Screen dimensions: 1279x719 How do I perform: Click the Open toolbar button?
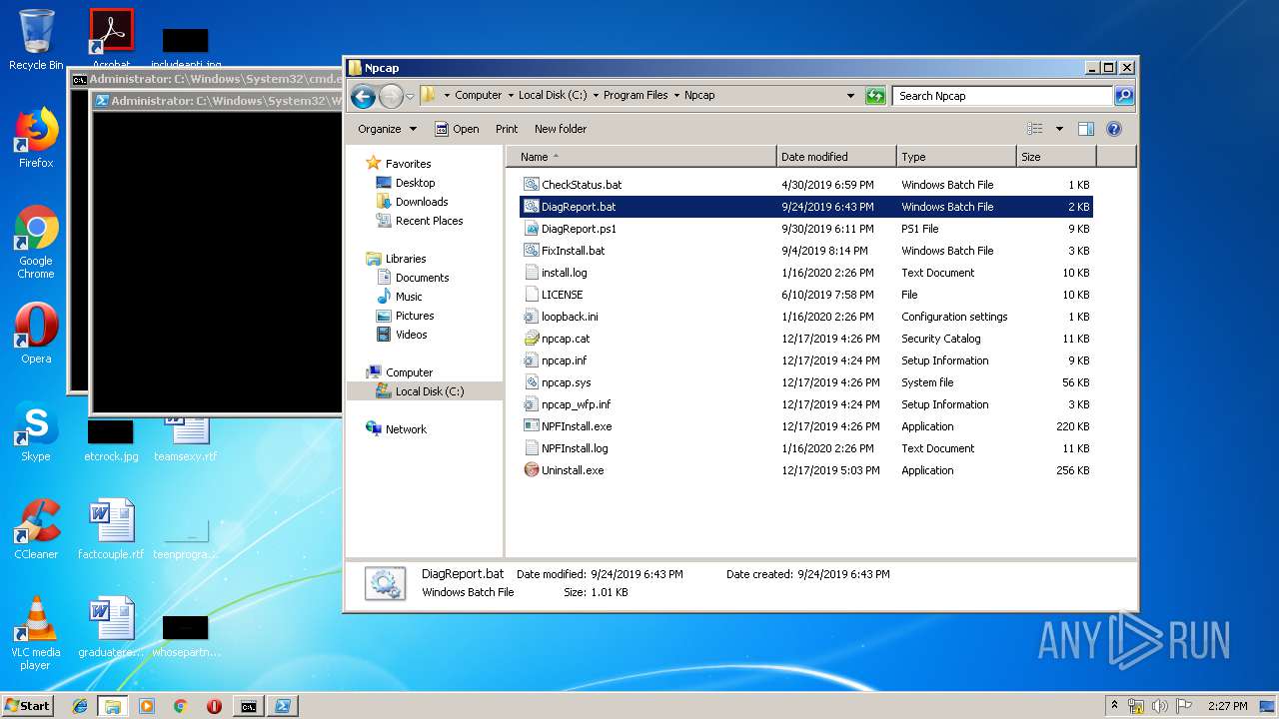click(x=457, y=129)
